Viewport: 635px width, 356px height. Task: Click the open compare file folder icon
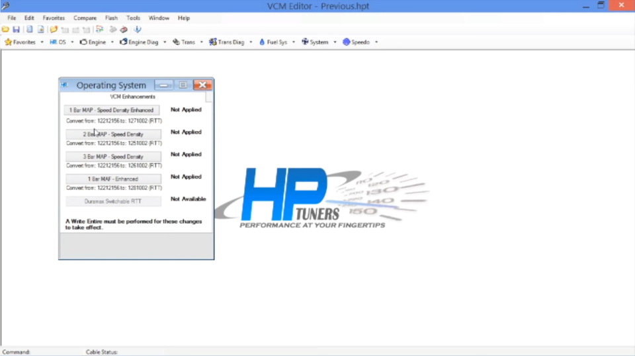[x=54, y=29]
